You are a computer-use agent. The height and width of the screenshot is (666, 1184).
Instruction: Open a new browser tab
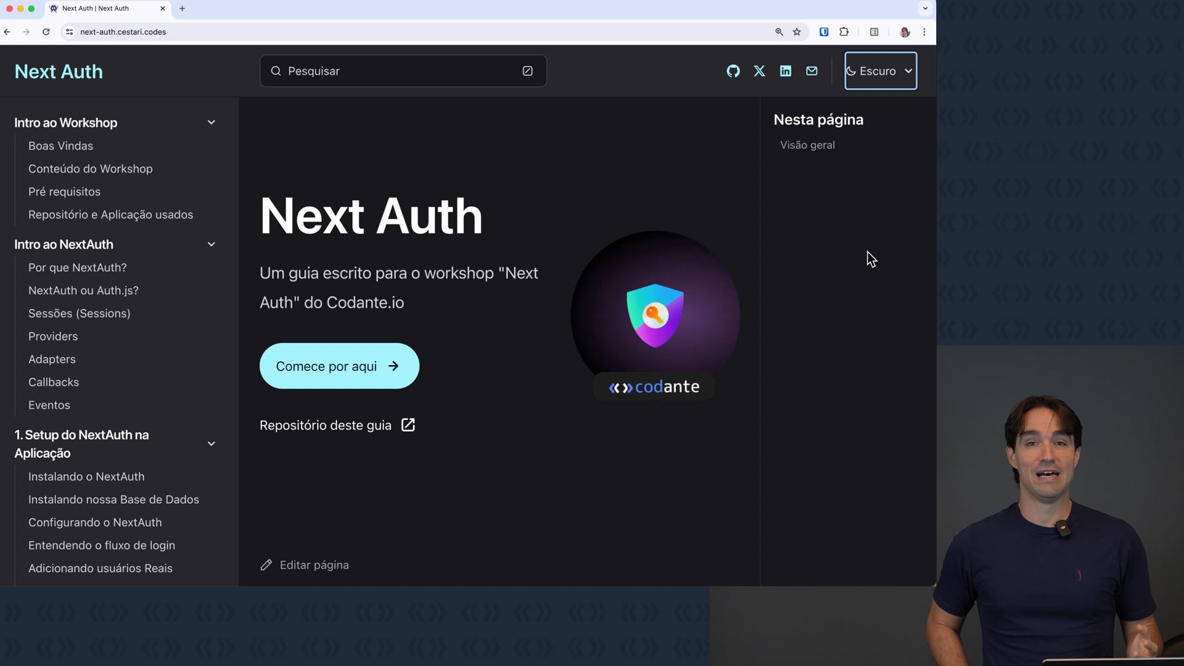click(182, 9)
